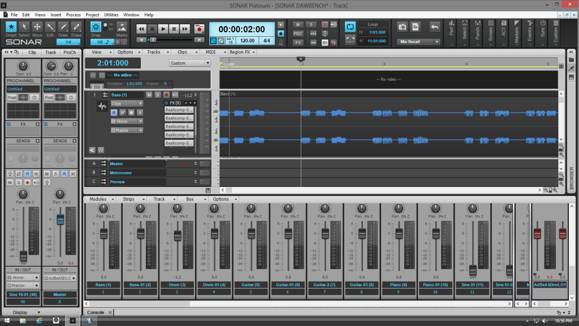The image size is (579, 326).
Task: Mute the Bass (1) track in Track view
Action: (x=149, y=95)
